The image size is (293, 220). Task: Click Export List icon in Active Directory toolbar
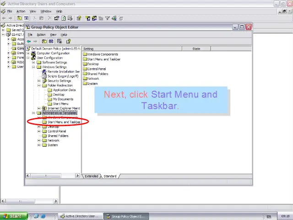click(x=70, y=18)
